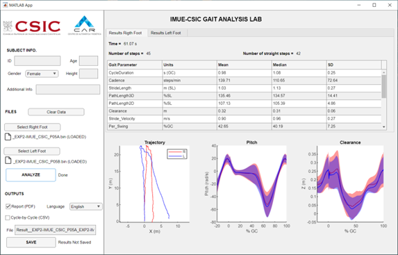The width and height of the screenshot is (398, 255).
Task: Select the Per_Swing row cell
Action: click(x=135, y=126)
